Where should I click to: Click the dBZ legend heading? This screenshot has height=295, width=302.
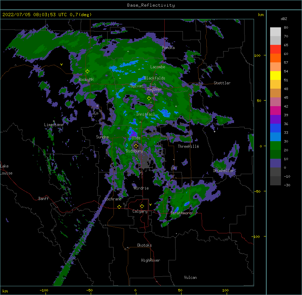tap(284, 19)
